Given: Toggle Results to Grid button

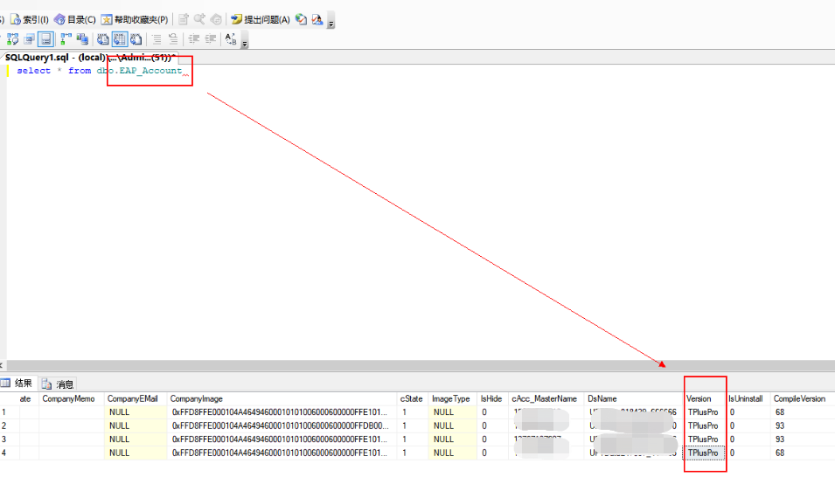Looking at the screenshot, I should [120, 39].
